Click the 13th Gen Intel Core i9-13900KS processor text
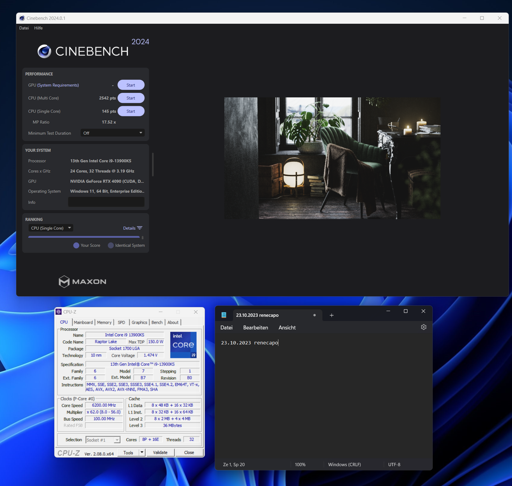Image resolution: width=512 pixels, height=486 pixels. (x=101, y=161)
